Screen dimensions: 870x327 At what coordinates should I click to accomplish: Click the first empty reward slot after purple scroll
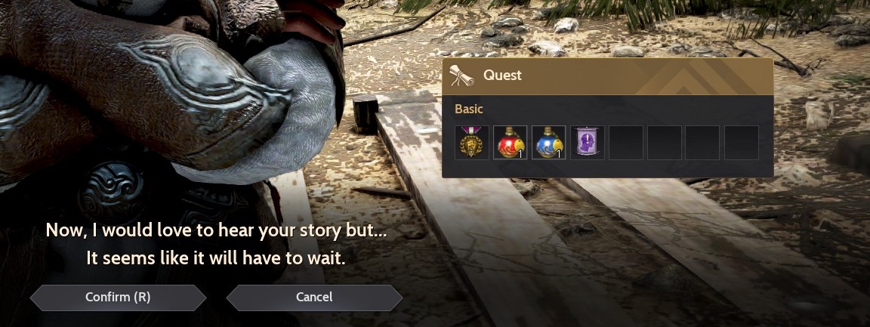point(626,143)
